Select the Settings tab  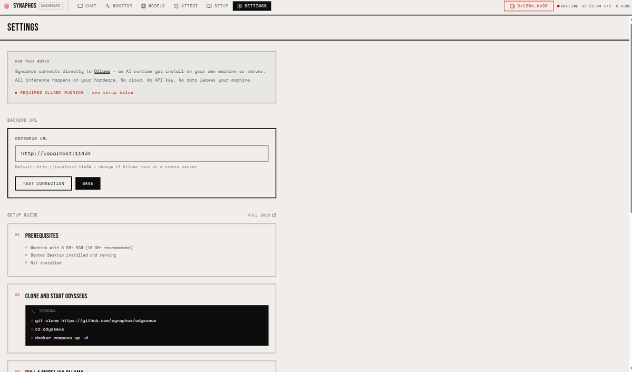252,6
